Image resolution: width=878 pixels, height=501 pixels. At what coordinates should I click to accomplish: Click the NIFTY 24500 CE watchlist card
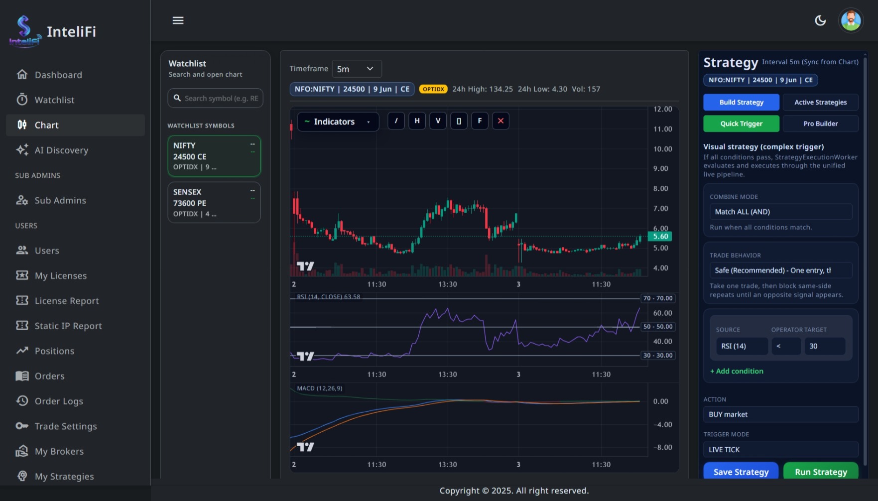click(214, 156)
